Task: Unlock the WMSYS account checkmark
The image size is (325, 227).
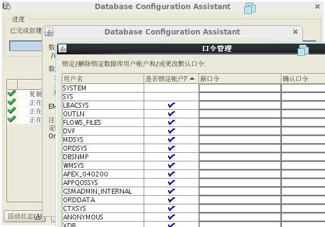Action: 172,165
